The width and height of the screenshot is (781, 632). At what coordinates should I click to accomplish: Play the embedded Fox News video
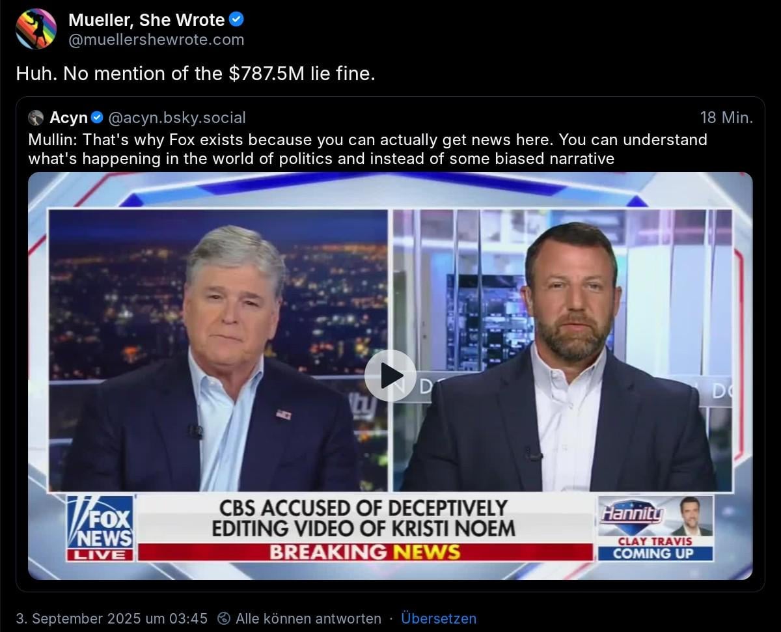click(x=390, y=376)
